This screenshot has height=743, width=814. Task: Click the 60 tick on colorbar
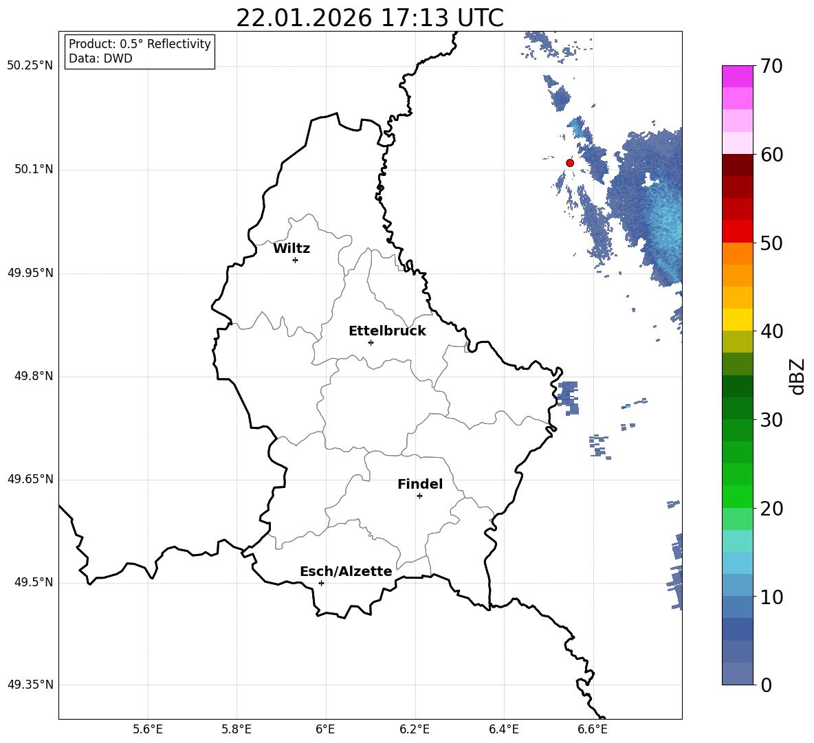771,155
